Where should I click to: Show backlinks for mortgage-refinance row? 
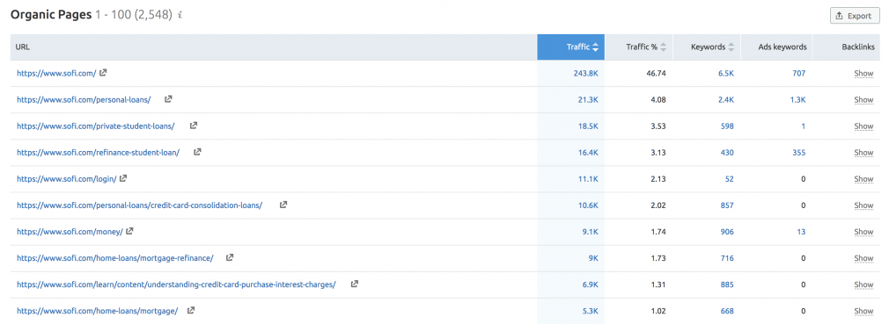coord(863,258)
